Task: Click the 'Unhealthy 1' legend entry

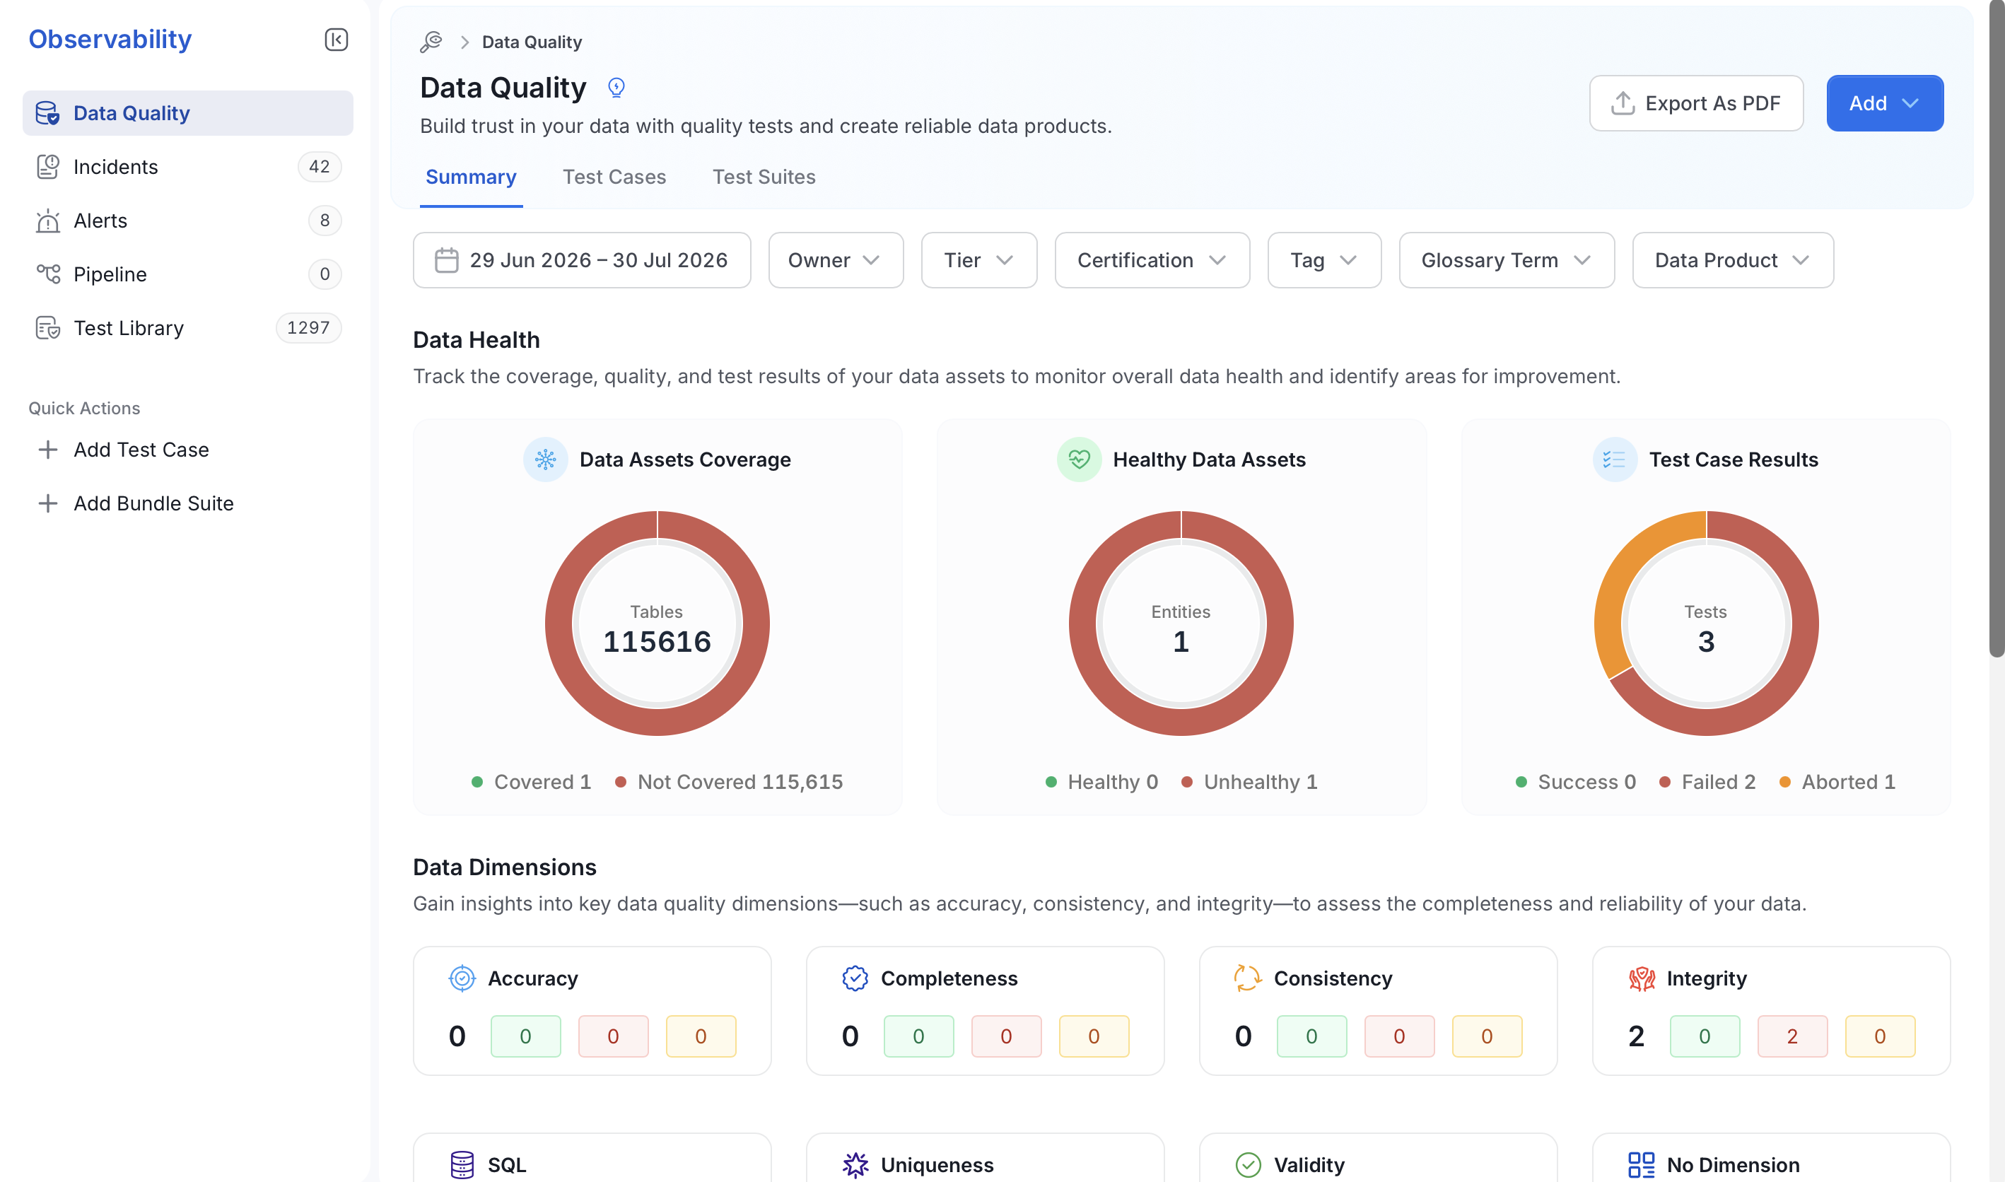Action: pyautogui.click(x=1249, y=782)
